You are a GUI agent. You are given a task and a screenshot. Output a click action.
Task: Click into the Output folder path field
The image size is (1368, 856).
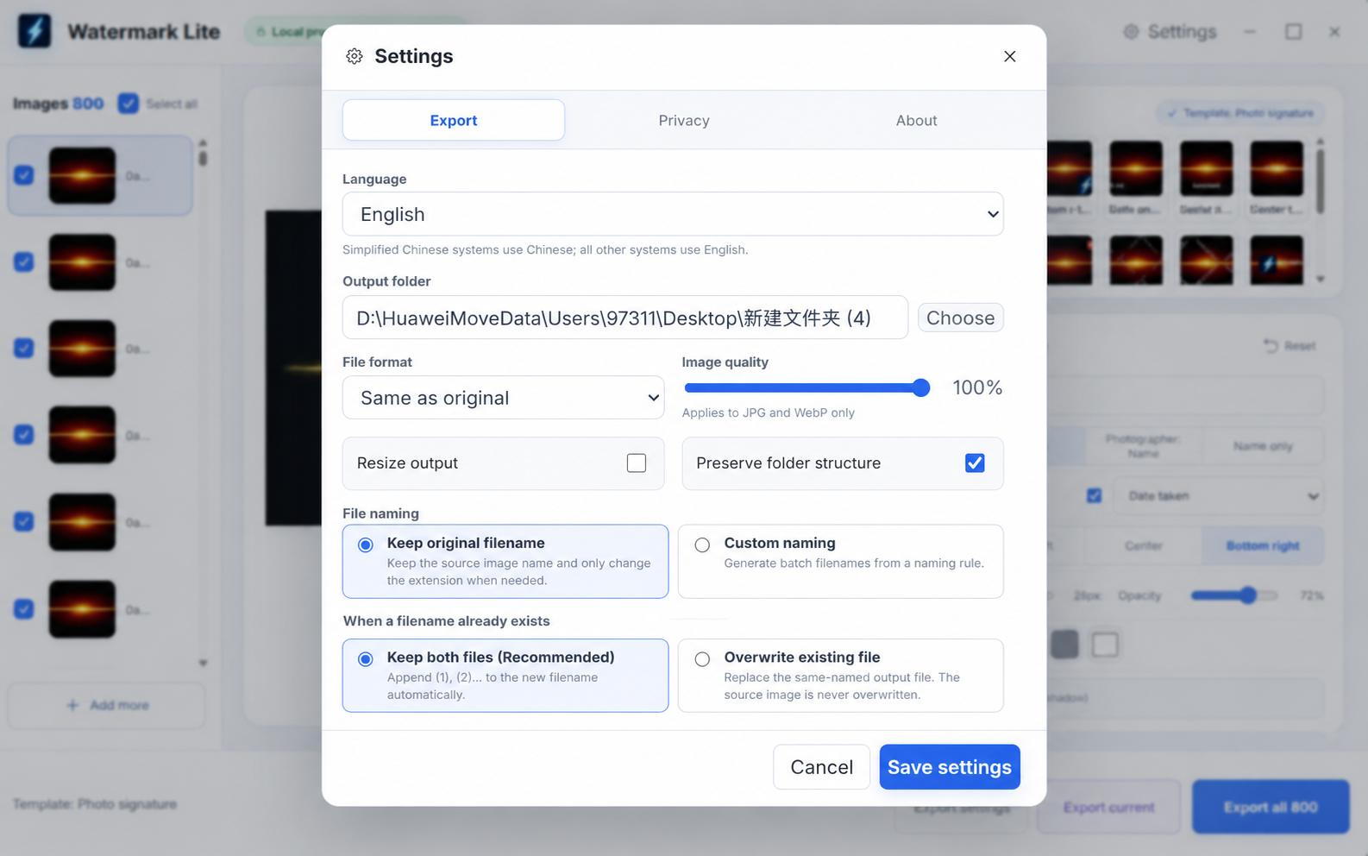pyautogui.click(x=625, y=318)
